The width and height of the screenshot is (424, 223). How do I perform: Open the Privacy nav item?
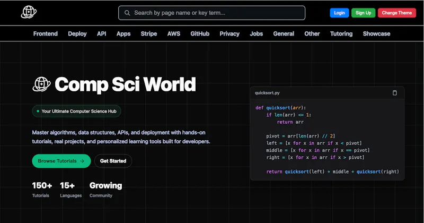(229, 33)
